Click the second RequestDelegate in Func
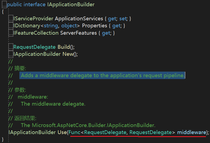This screenshot has height=143, width=210. click(151, 132)
